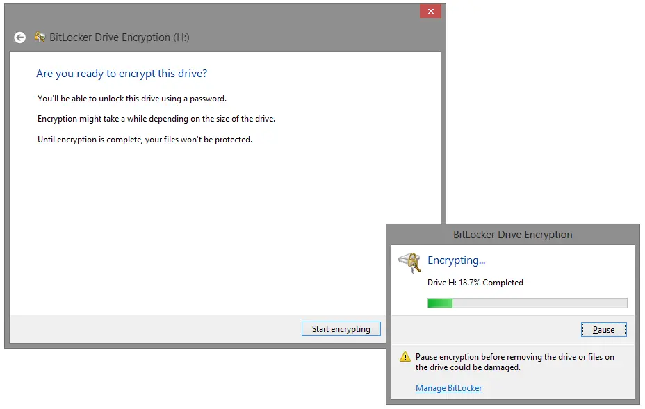Click 'Encryption might take a while' sentence
Image resolution: width=645 pixels, height=409 pixels.
(156, 119)
